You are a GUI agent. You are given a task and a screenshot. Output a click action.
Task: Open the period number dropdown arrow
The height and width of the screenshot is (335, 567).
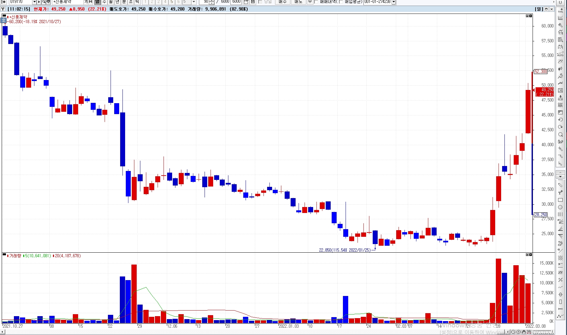point(194,2)
